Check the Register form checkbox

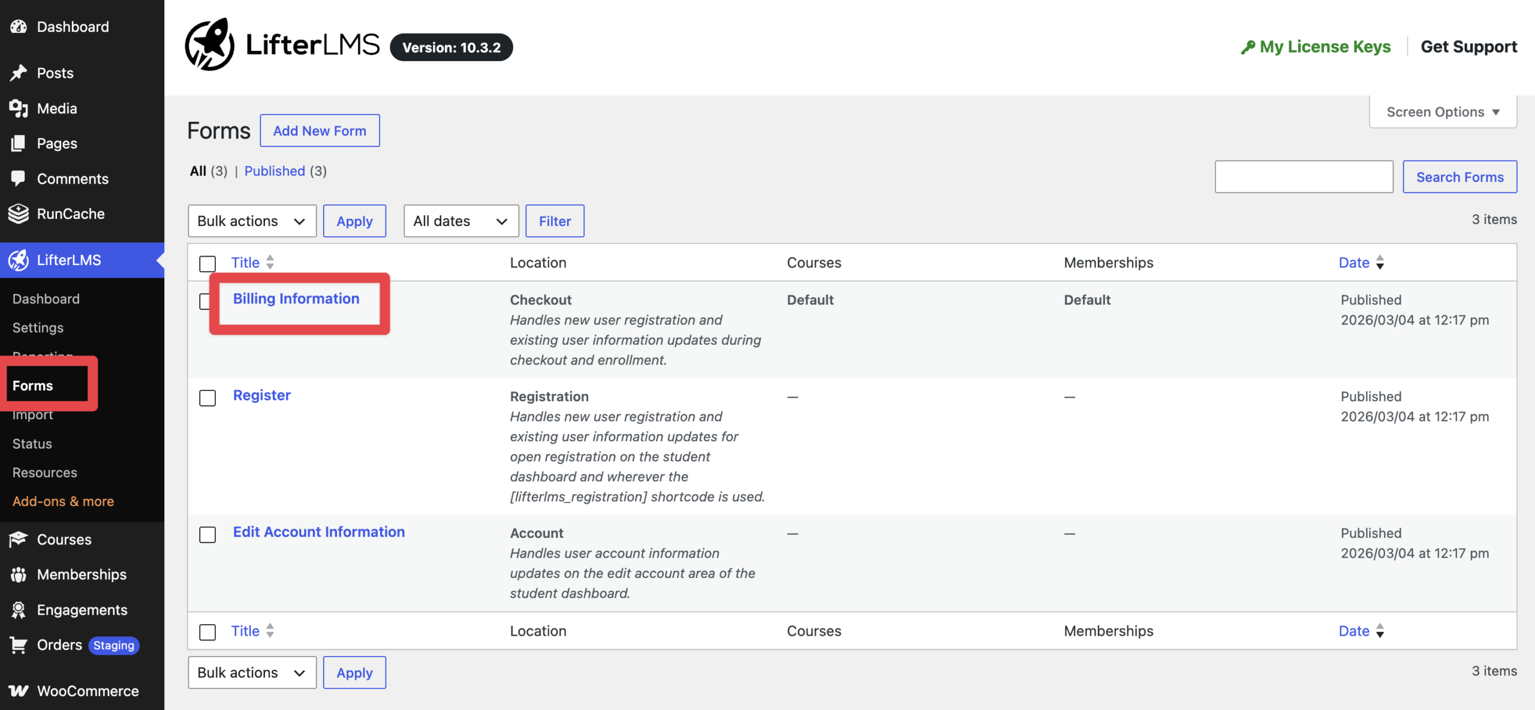coord(207,398)
